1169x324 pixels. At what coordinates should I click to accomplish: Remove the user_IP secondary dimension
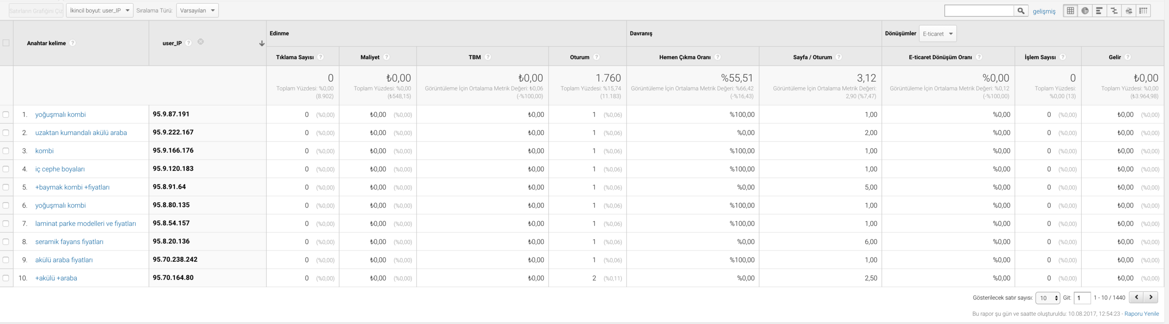(200, 42)
